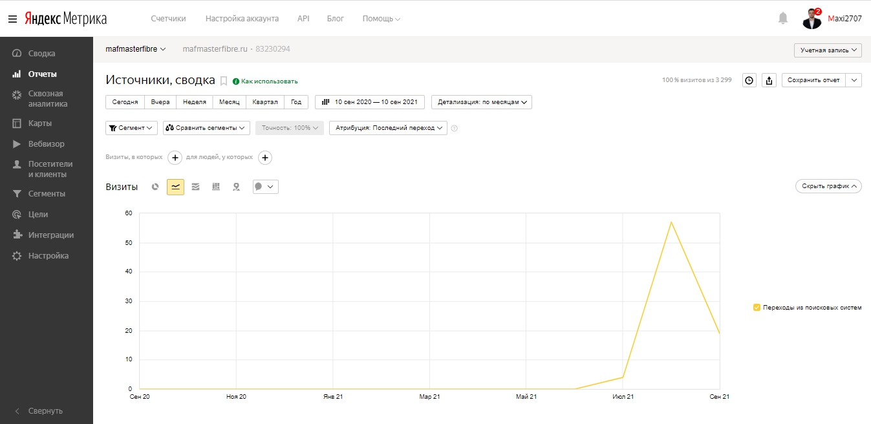The width and height of the screenshot is (871, 424).
Task: Open the Сегмент dropdown
Action: tap(131, 128)
